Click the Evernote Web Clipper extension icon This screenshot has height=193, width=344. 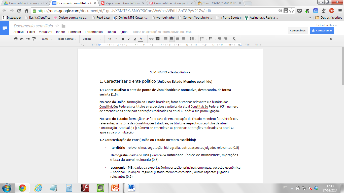pyautogui.click(x=307, y=11)
